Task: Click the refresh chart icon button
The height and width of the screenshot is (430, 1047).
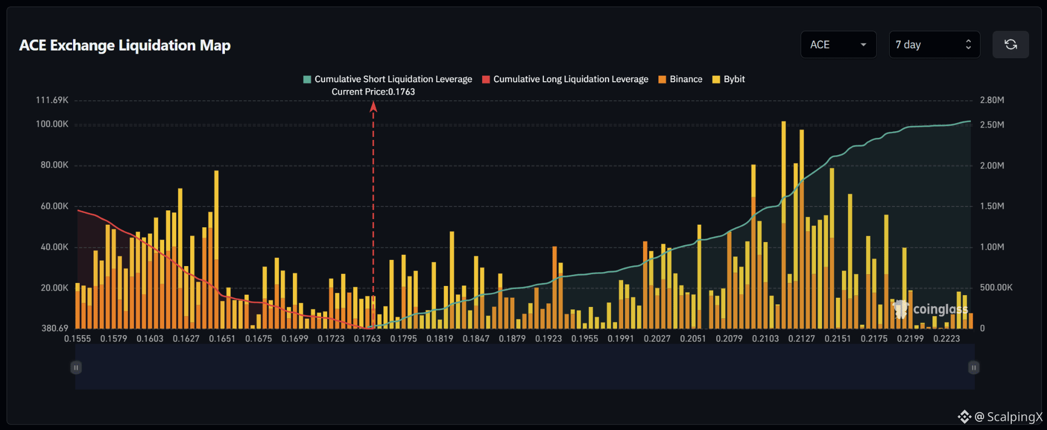Action: pos(1010,44)
